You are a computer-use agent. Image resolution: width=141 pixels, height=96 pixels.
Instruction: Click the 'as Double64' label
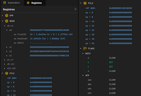[x=21, y=39]
